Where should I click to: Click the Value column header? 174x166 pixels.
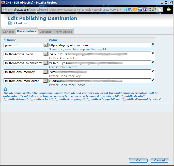(53, 40)
